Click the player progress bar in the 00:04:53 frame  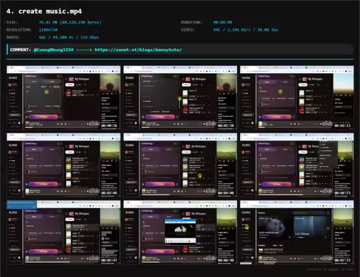click(x=295, y=195)
